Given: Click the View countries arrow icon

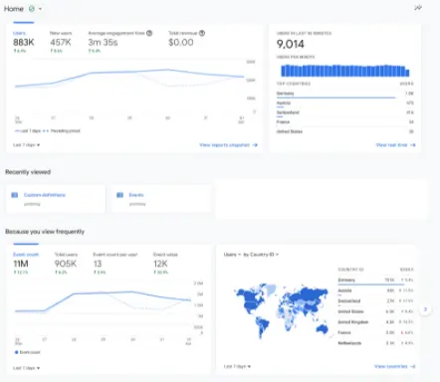Looking at the screenshot, I should pyautogui.click(x=412, y=366).
